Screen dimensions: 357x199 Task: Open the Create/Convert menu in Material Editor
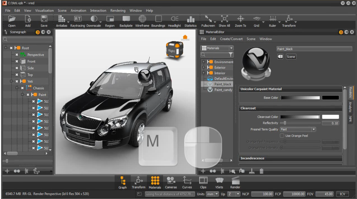click(231, 39)
